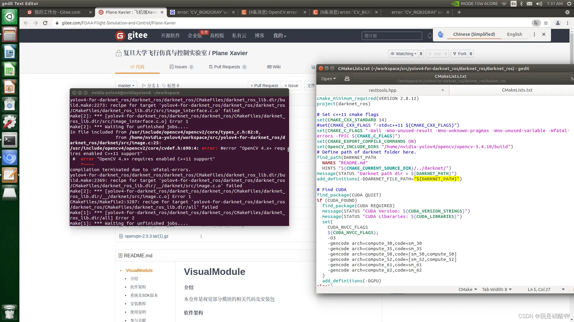Viewport: 574px width, 322px height.
Task: Open the Issues tab
Action: click(x=181, y=67)
